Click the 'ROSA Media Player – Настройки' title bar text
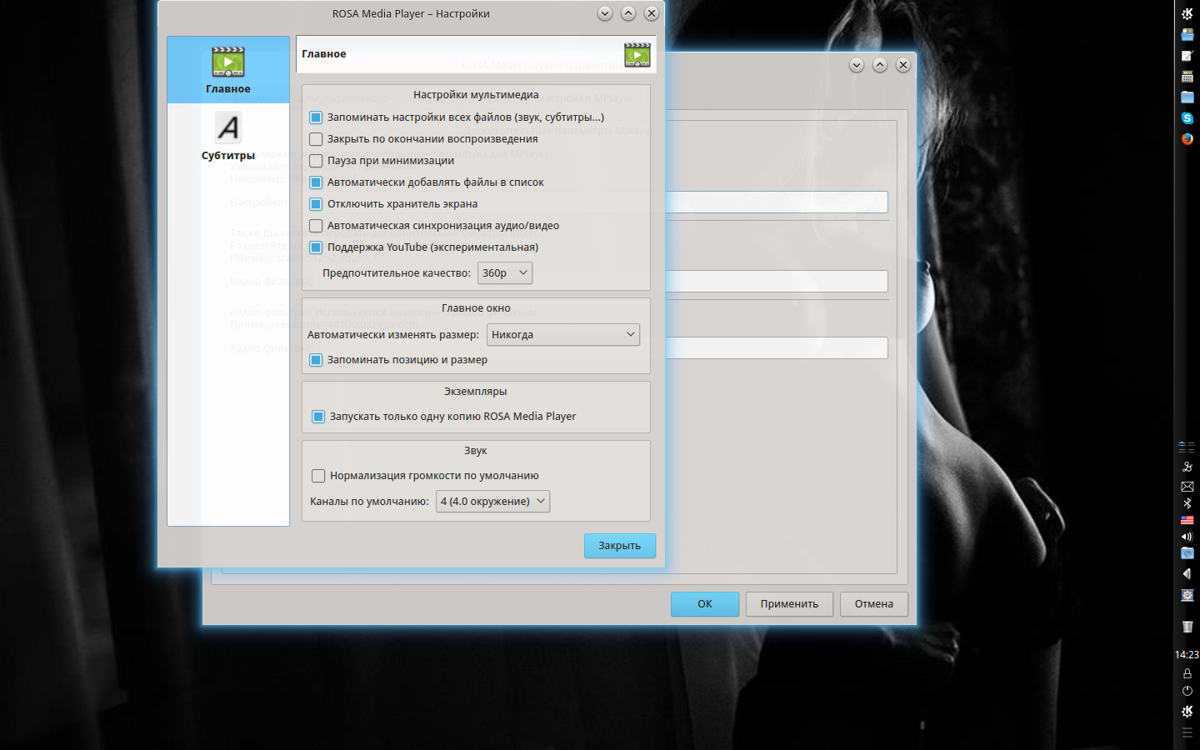Viewport: 1200px width, 750px height. coord(411,14)
